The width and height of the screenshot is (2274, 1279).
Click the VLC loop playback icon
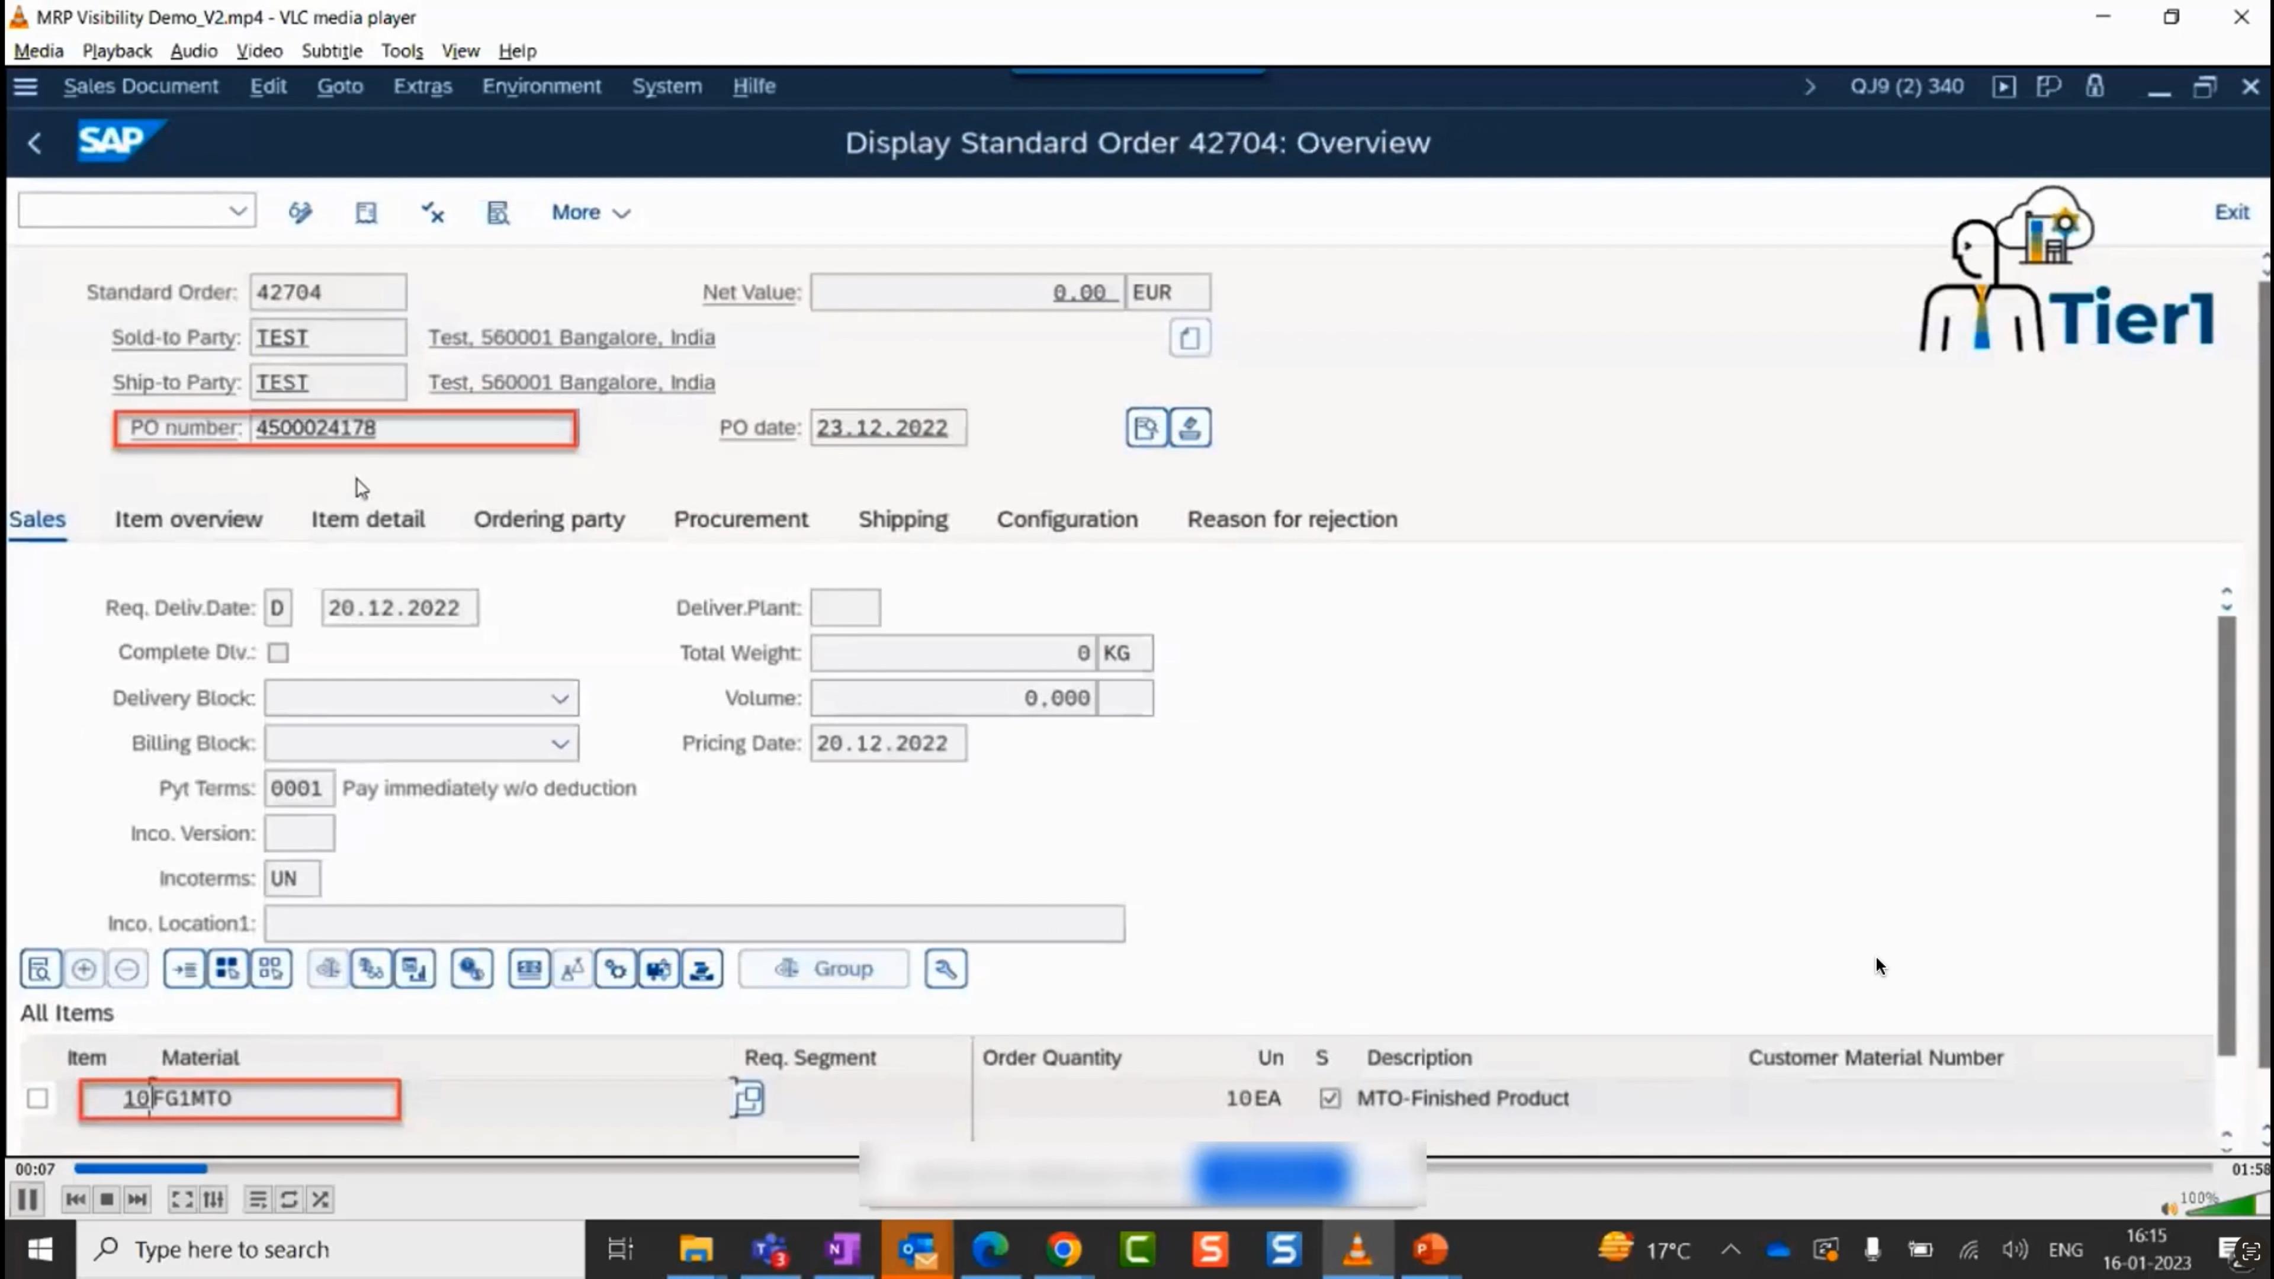pos(288,1200)
